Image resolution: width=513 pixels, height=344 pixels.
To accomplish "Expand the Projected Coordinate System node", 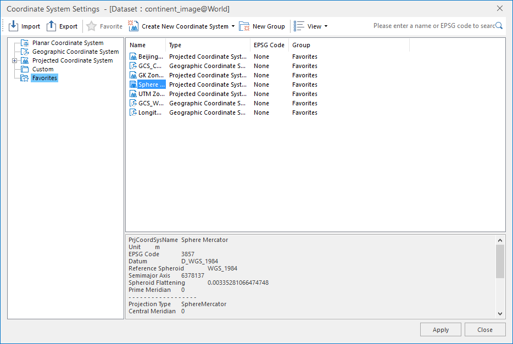I will pyautogui.click(x=14, y=60).
